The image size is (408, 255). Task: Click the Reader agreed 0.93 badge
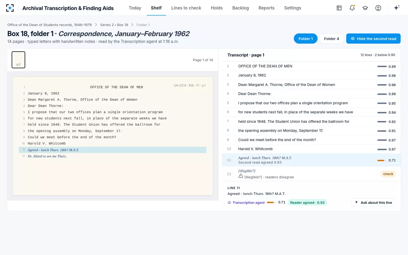[307, 203]
